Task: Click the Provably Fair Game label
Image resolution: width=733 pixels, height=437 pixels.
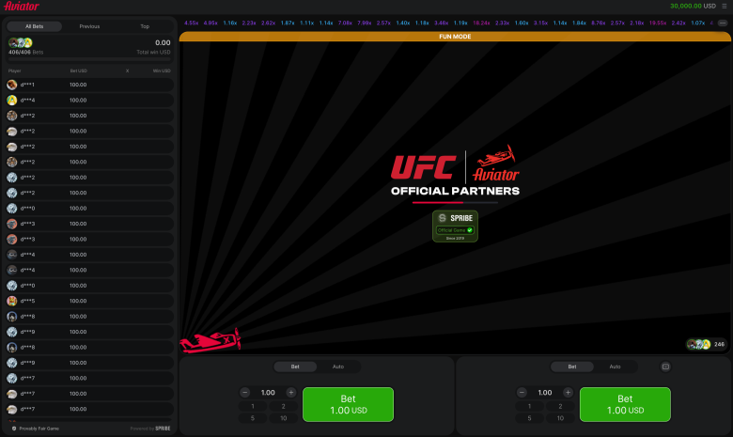Action: point(39,429)
